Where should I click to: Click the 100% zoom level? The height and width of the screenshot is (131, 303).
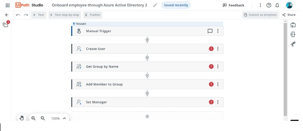click(56, 119)
